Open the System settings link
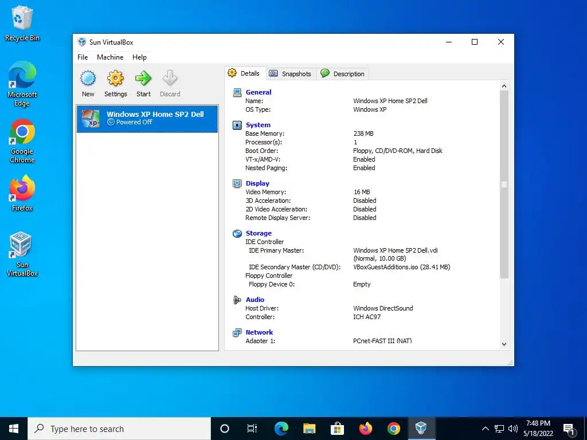The width and height of the screenshot is (587, 440). tap(258, 125)
